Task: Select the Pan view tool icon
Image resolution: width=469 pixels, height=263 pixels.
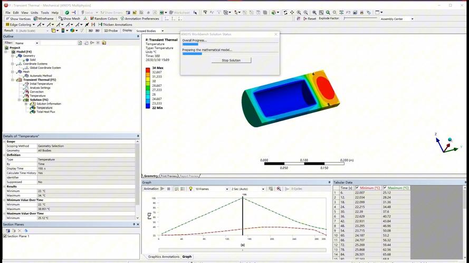Action: [292, 13]
